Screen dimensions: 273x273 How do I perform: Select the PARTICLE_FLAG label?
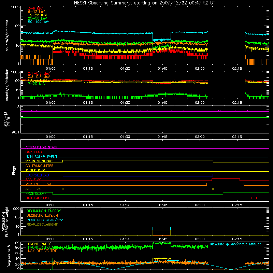[38, 184]
